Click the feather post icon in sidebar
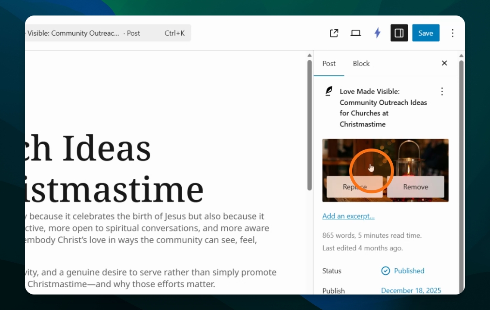 [x=329, y=91]
